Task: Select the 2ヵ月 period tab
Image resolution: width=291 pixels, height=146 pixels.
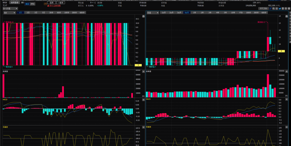Action: point(171,13)
